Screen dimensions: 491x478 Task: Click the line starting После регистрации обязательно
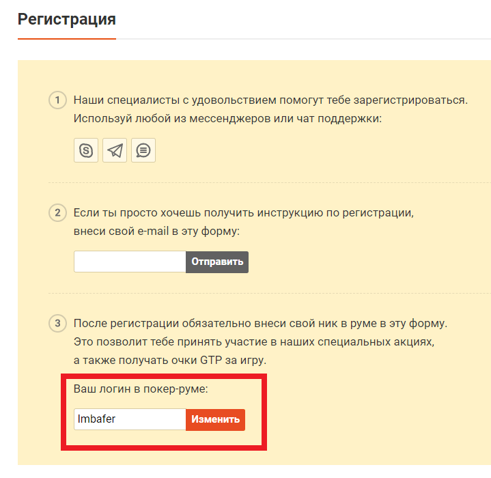(x=260, y=324)
